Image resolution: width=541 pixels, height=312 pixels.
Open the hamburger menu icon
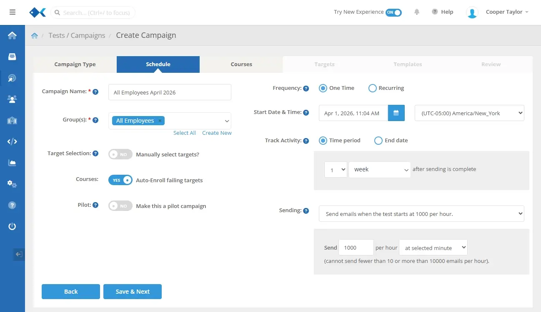[x=13, y=12]
